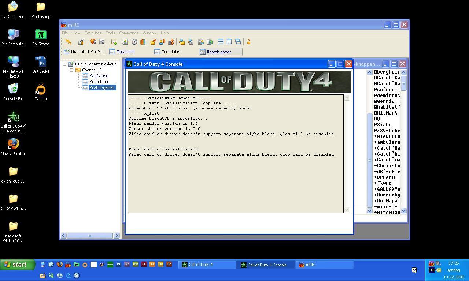Screen dimensions: 469x281
Task: Click the mIRC About question mark icon
Action: pos(249,42)
